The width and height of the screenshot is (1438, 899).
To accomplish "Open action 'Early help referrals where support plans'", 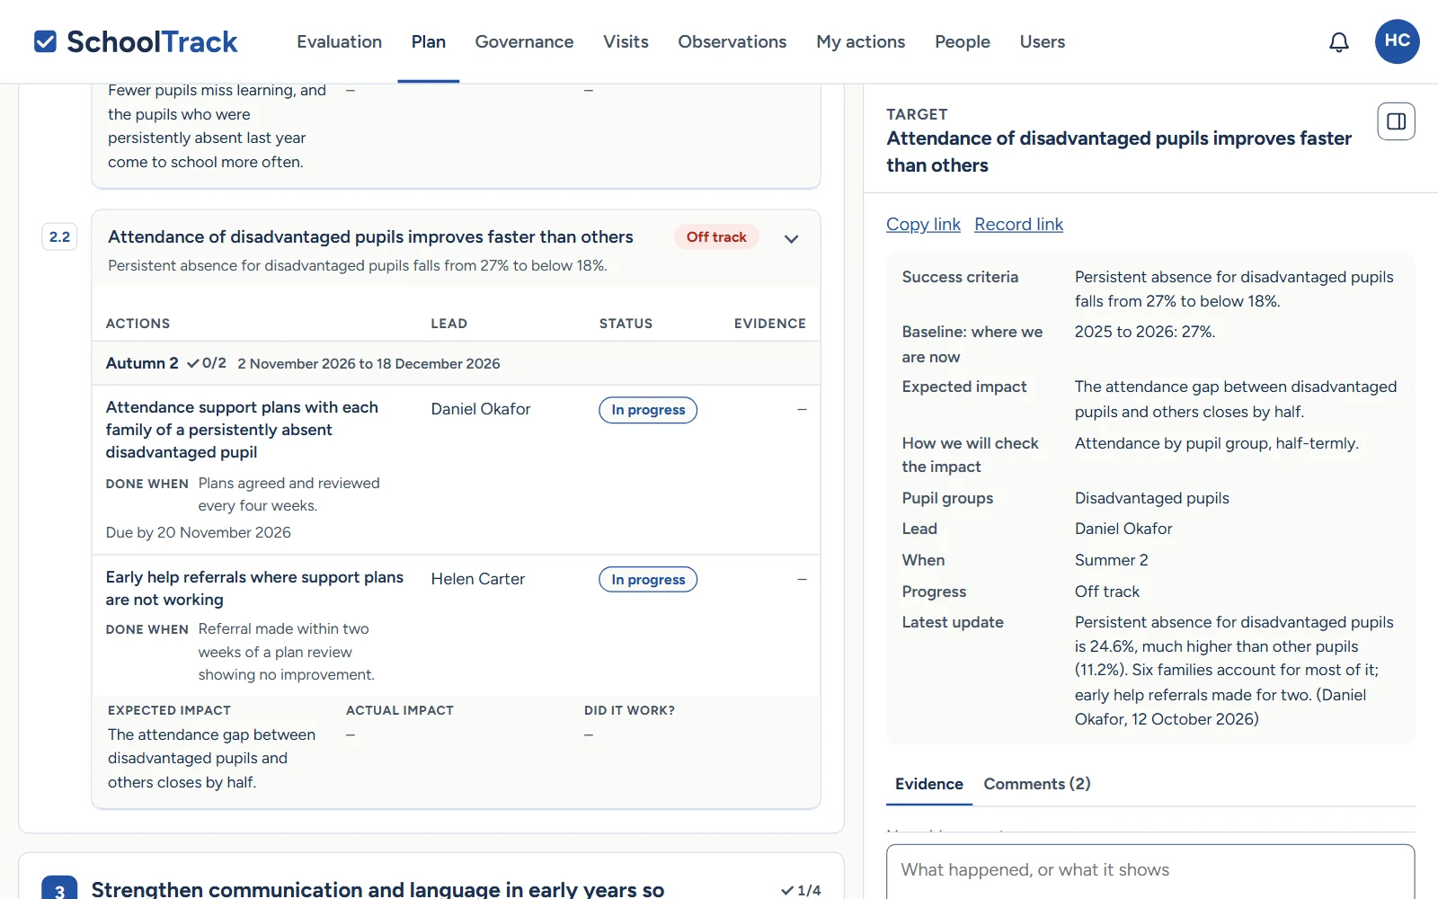I will pos(254,588).
